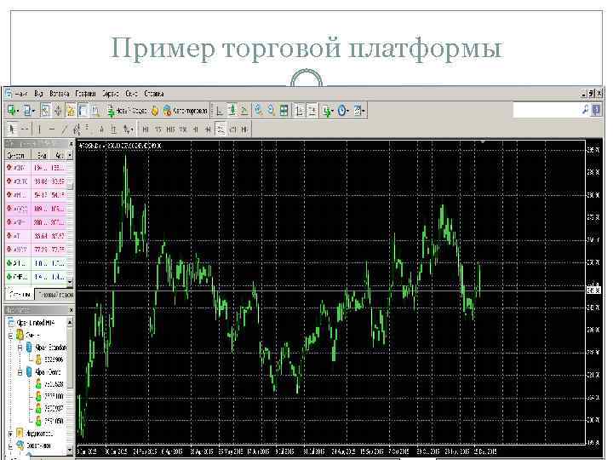Toggle the Data Window icon

[x=58, y=111]
